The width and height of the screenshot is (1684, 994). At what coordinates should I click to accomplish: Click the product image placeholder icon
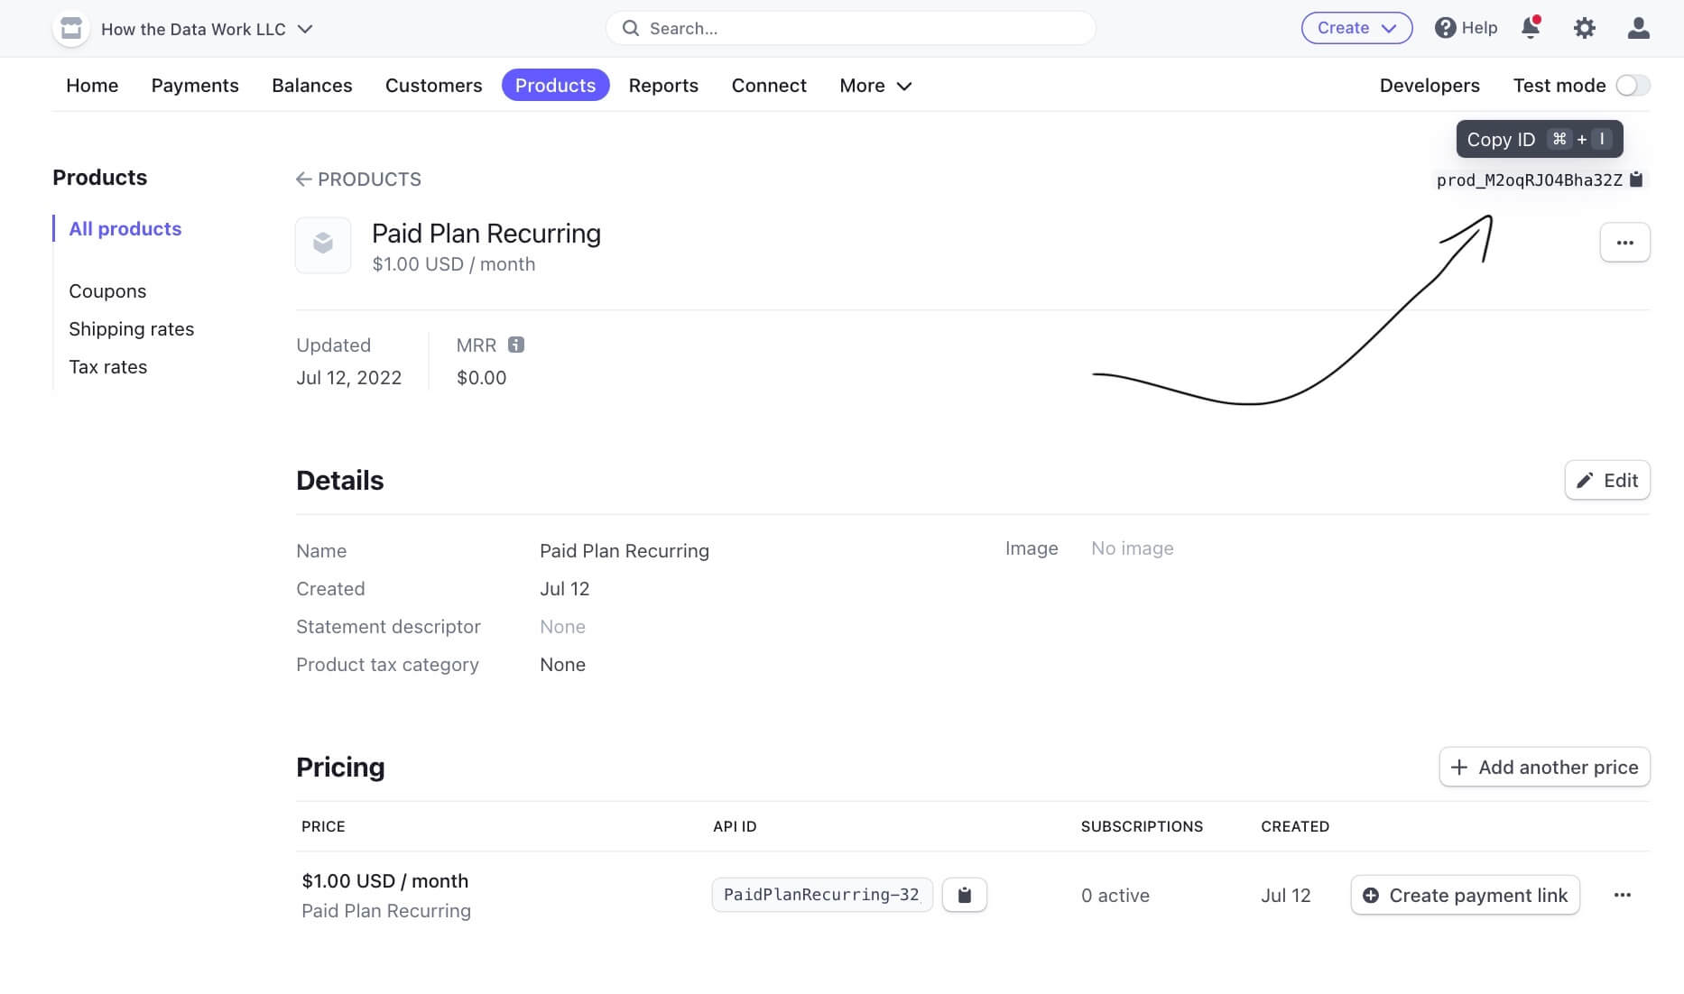point(323,244)
